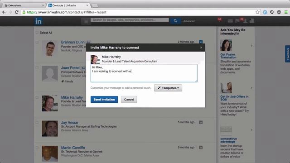Check the Brennan Dunn checkbox

tap(37, 42)
